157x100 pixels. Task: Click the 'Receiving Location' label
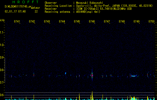point(58,6)
